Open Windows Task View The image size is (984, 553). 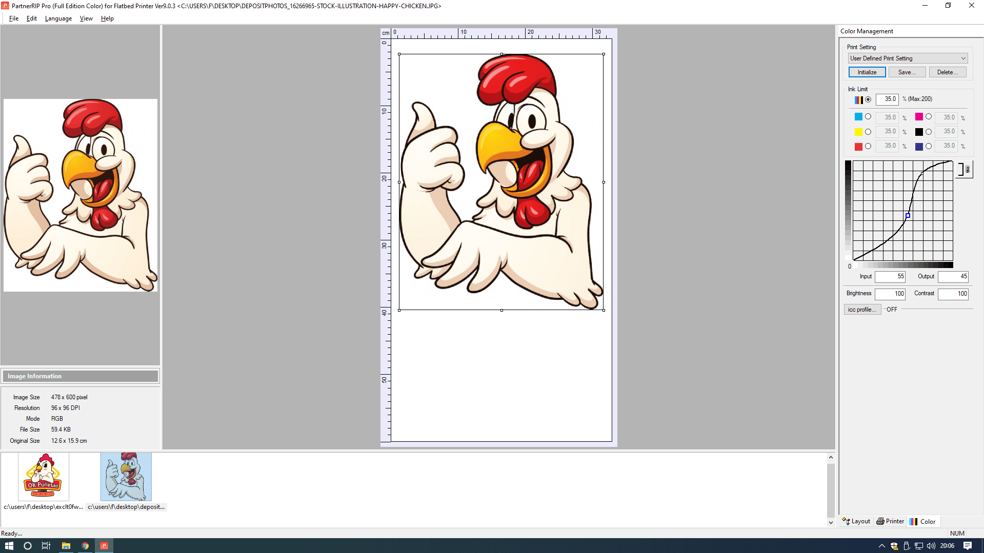point(46,546)
